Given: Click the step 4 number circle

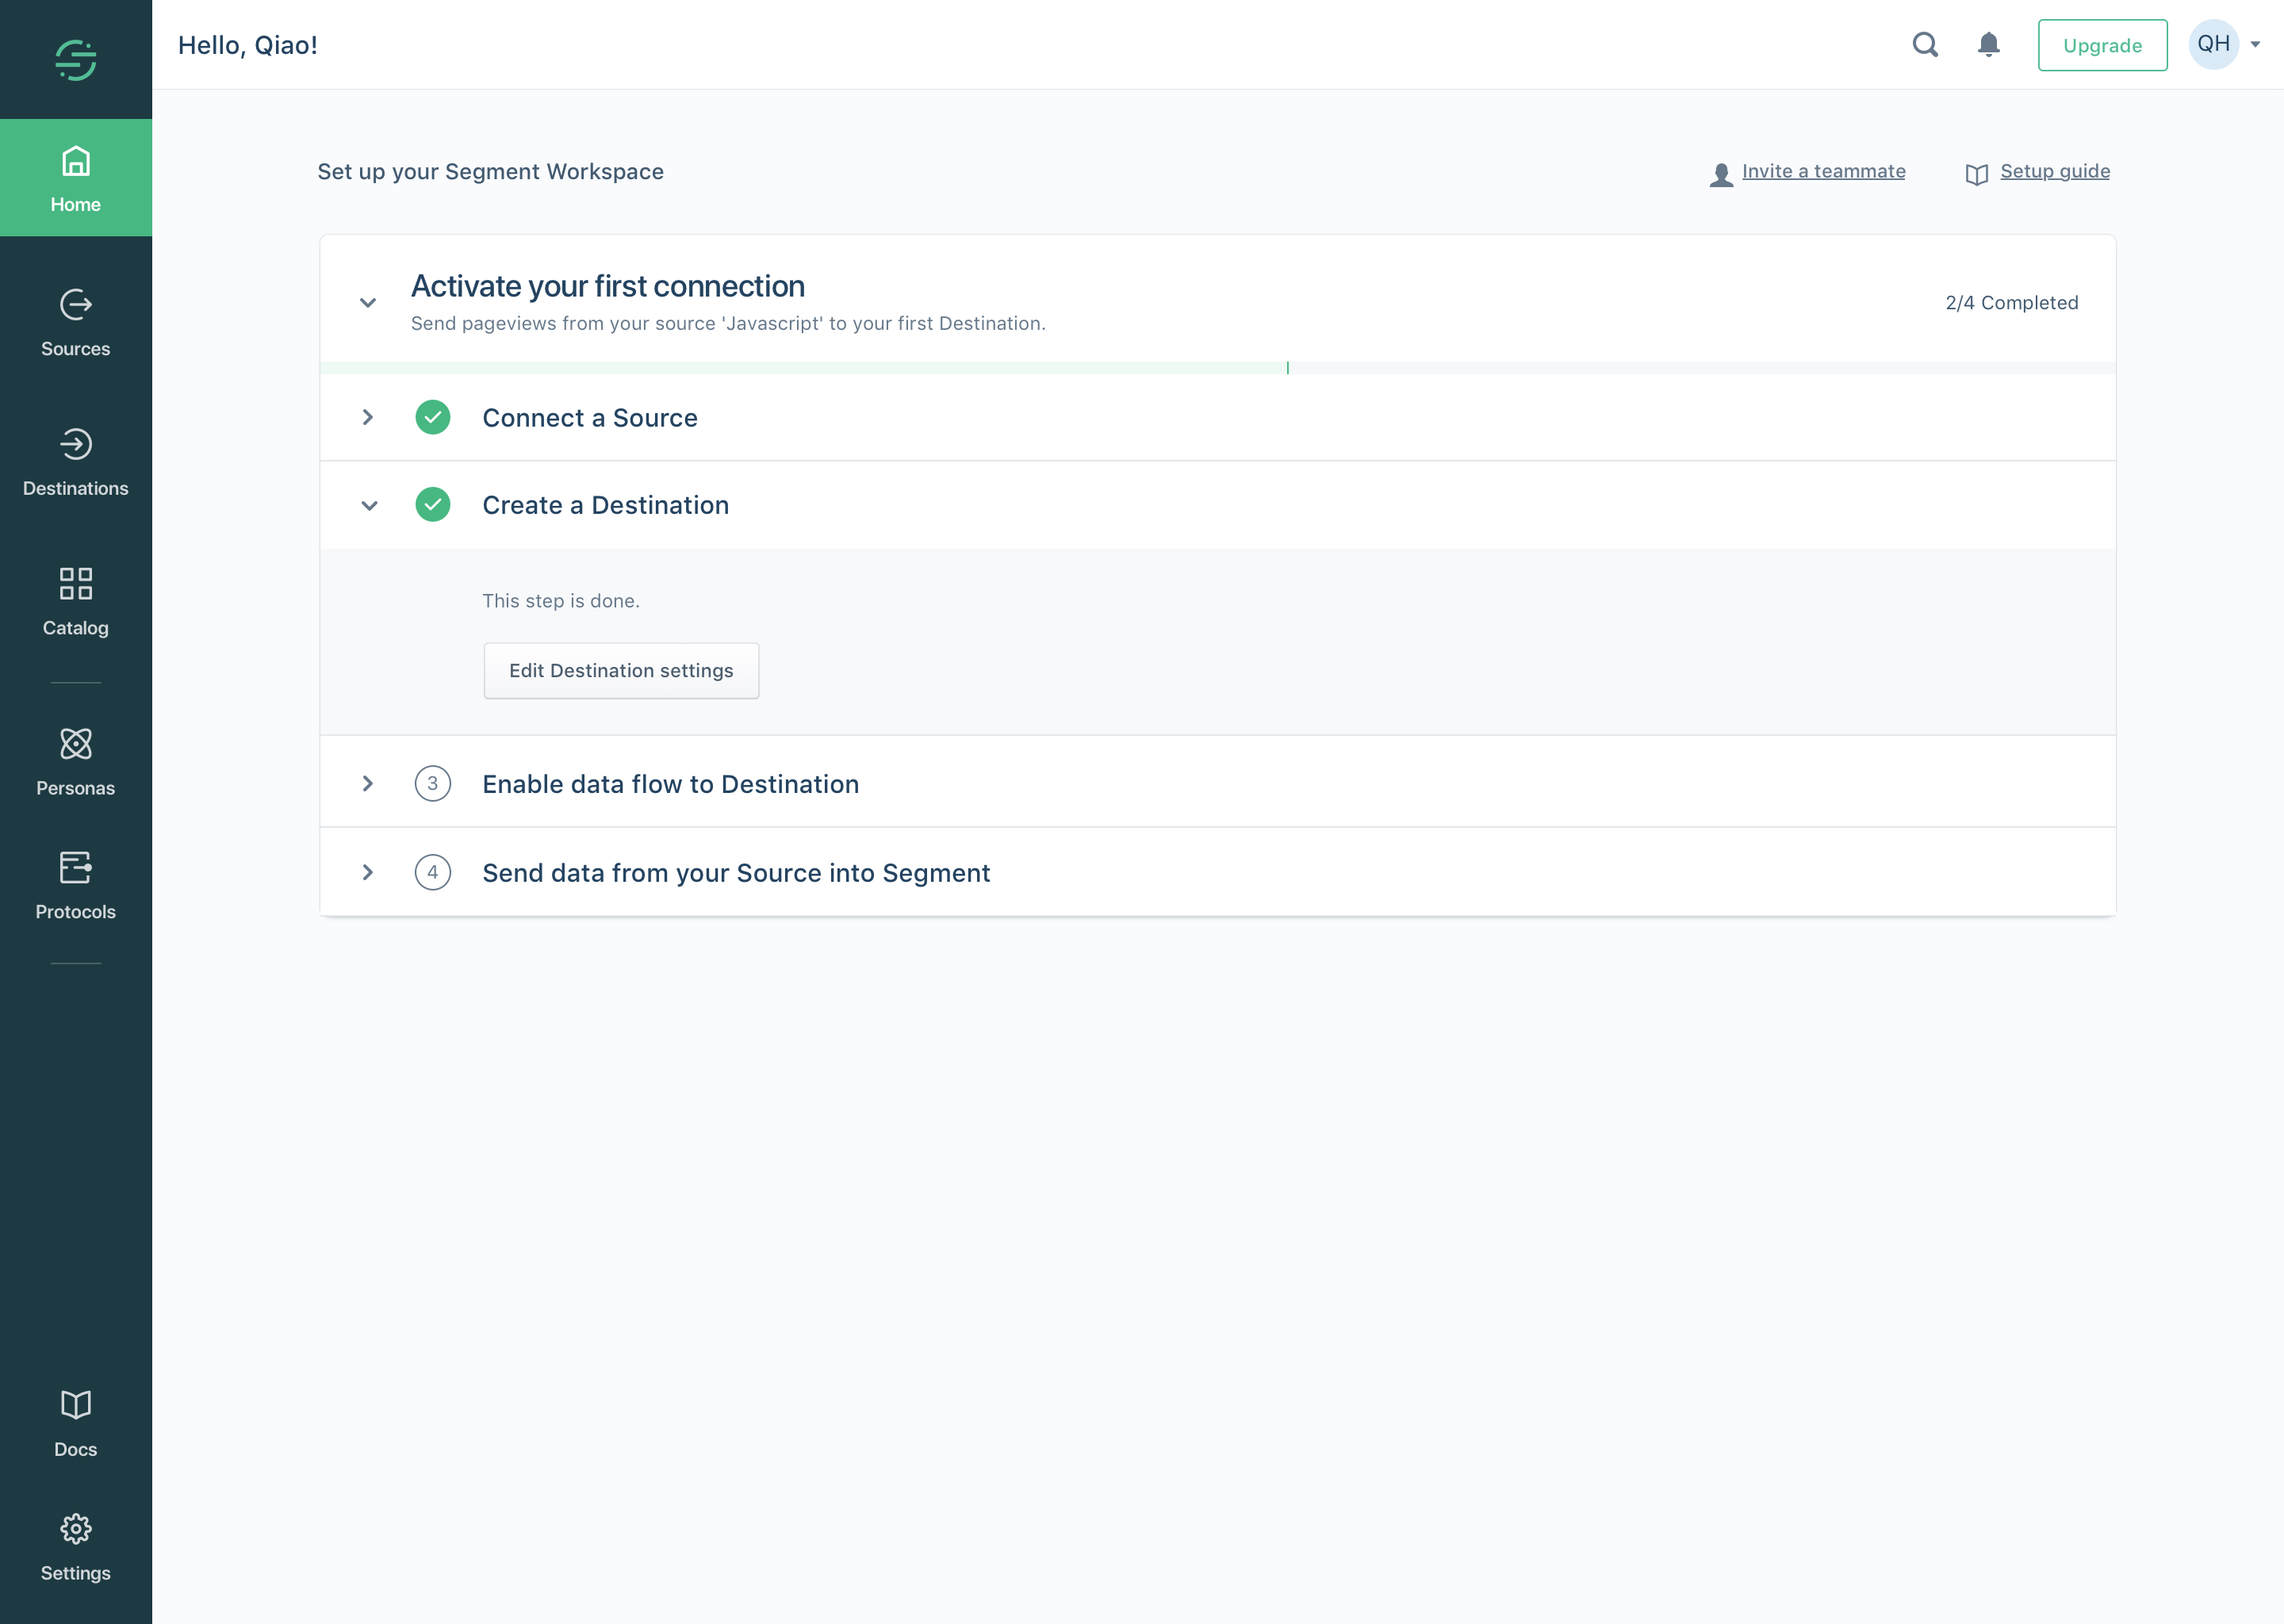Looking at the screenshot, I should click(433, 873).
